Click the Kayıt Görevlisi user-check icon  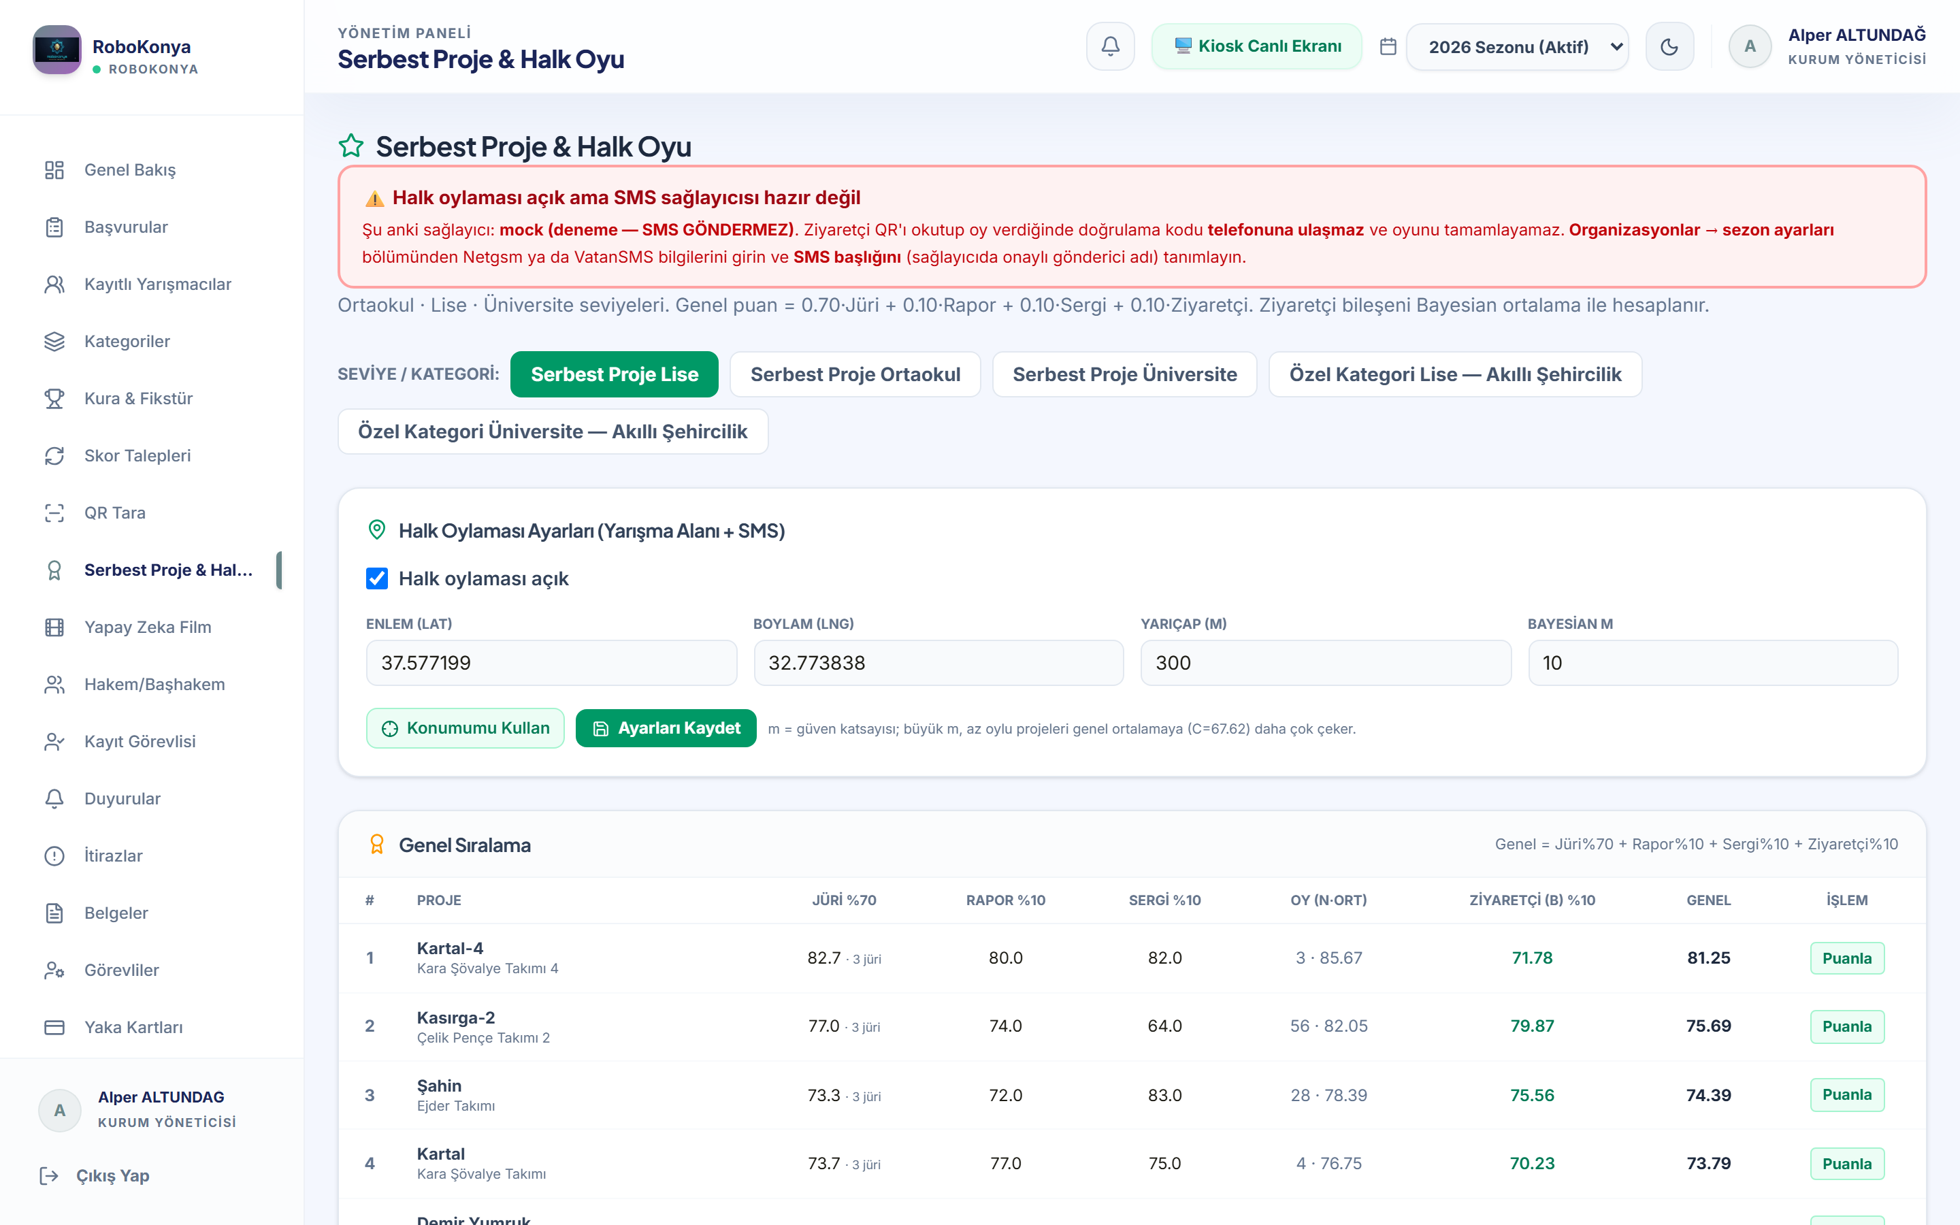coord(54,741)
